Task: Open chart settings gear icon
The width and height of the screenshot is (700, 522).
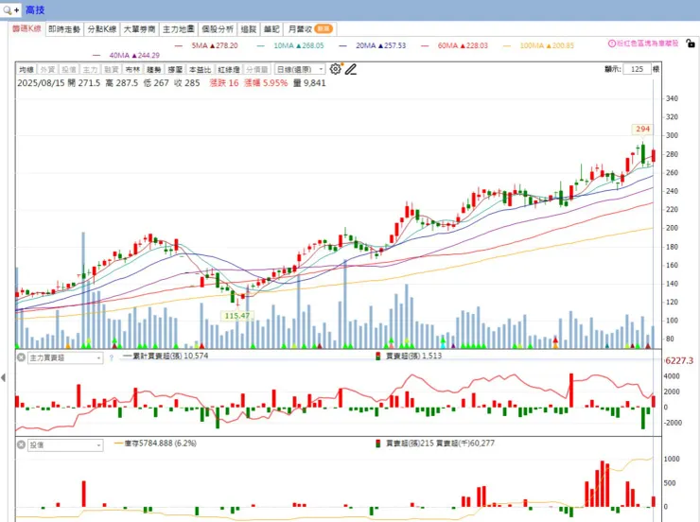Action: [335, 69]
